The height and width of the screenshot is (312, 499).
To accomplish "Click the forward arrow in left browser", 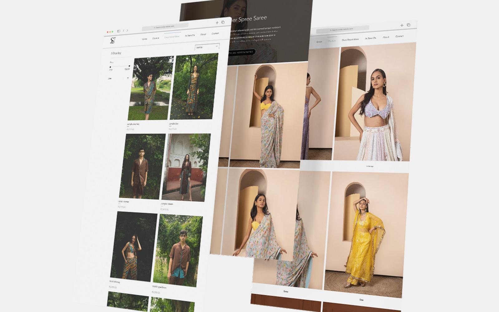I will coord(127,31).
